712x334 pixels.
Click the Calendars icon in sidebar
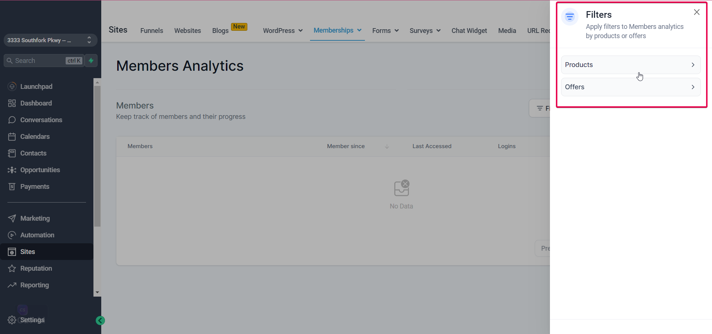12,136
